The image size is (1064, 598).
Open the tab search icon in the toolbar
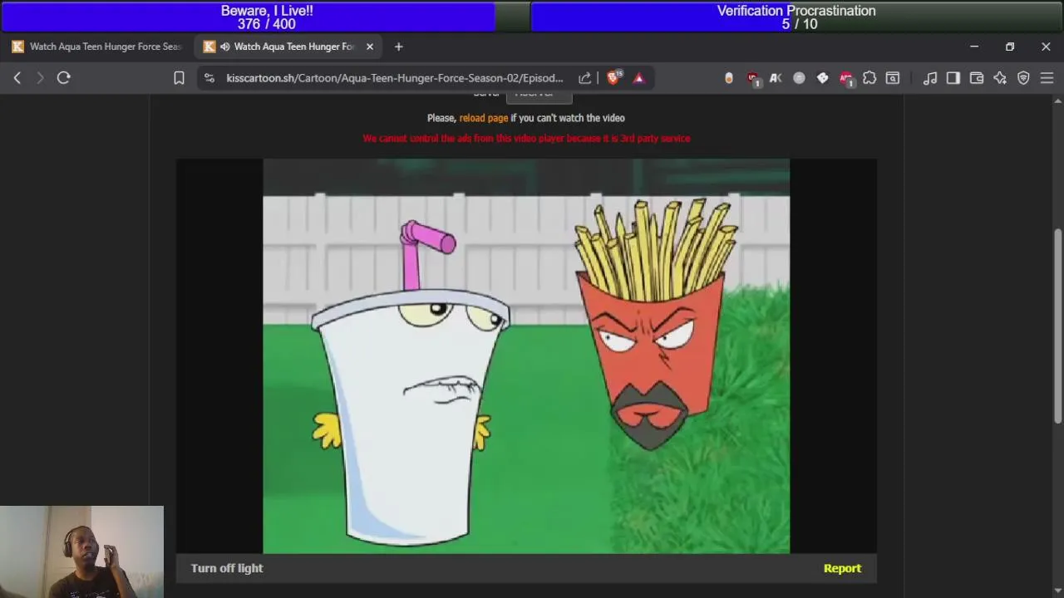pos(893,78)
